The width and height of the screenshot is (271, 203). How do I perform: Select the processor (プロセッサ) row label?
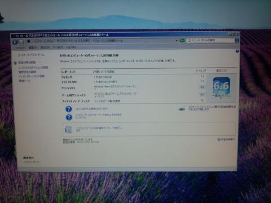(x=67, y=77)
